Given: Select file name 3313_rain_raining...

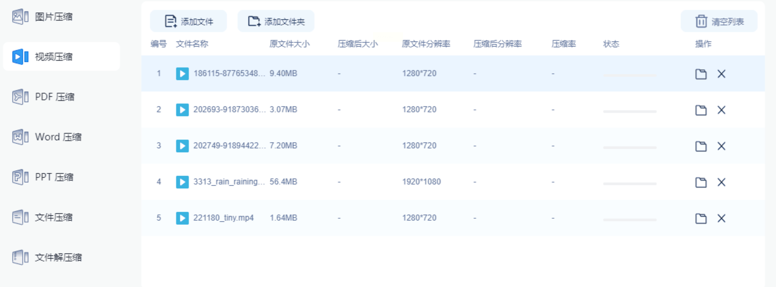Looking at the screenshot, I should click(x=229, y=182).
